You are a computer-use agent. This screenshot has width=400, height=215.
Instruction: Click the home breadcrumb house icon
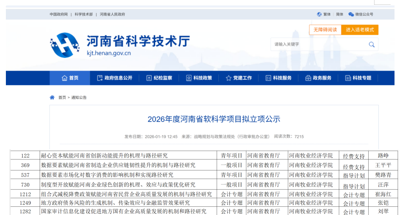click(x=52, y=97)
